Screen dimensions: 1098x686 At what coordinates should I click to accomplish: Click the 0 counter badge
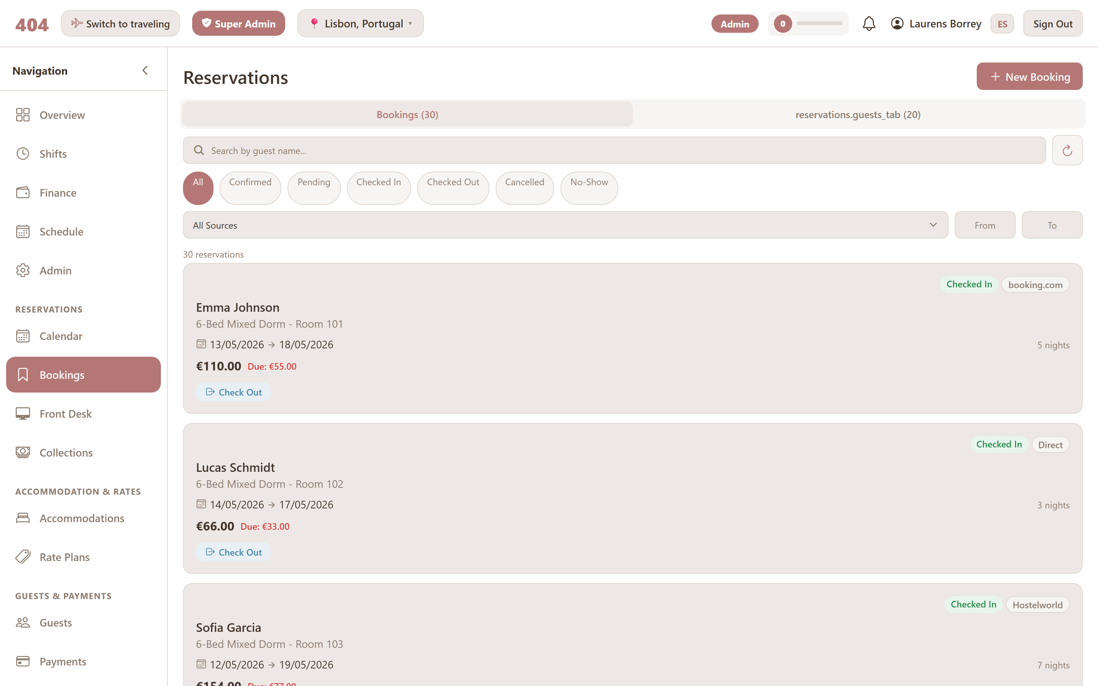pos(783,24)
